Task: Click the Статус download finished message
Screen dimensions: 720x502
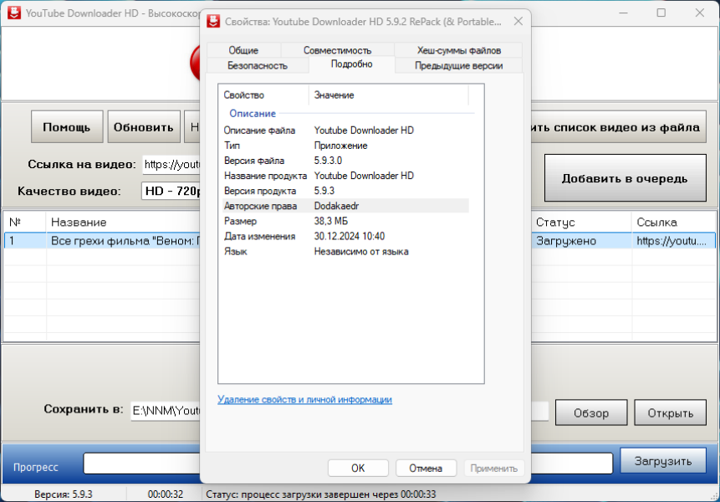Action: coord(321,494)
